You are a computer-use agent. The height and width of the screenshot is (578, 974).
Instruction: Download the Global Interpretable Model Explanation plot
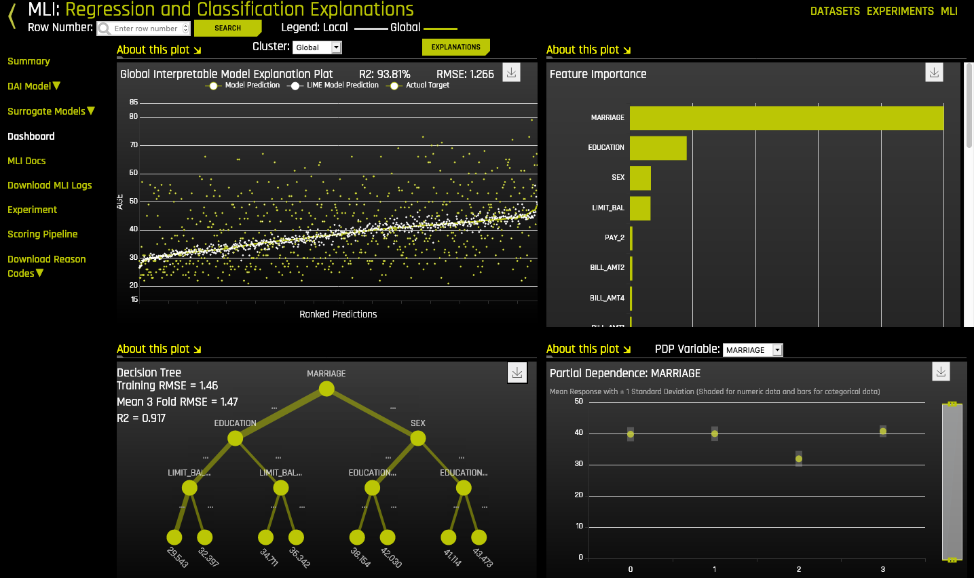[x=510, y=72]
